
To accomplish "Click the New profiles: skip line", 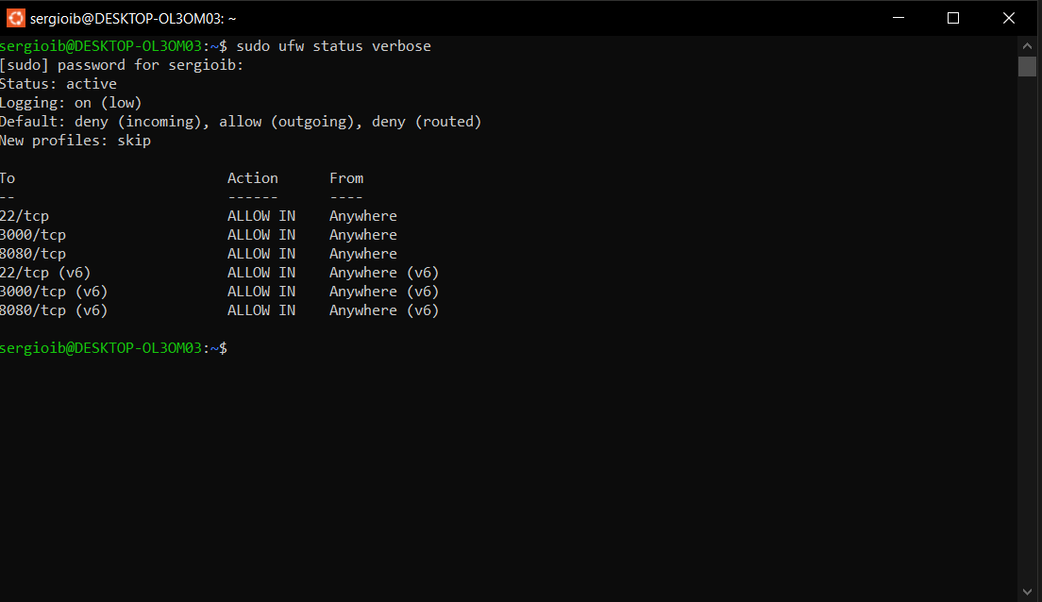I will click(x=76, y=141).
